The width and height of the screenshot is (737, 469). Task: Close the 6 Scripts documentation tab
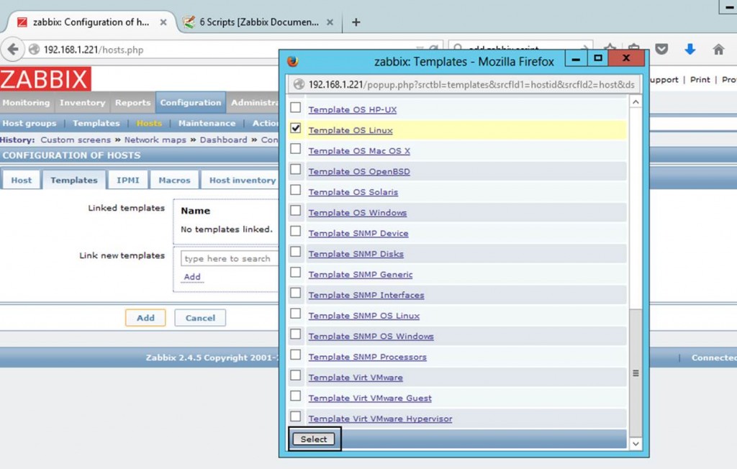click(330, 22)
